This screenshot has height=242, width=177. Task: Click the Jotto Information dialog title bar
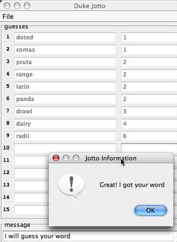coord(111,158)
